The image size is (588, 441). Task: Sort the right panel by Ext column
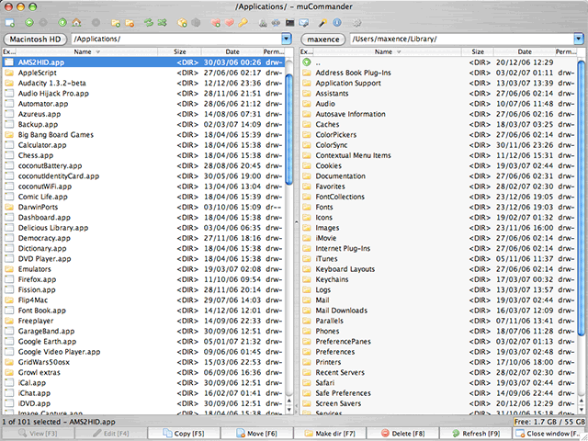click(306, 51)
